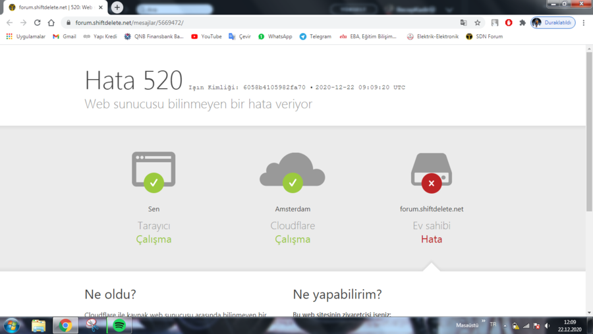Click the padlock site info icon
Viewport: 593px width, 334px height.
(x=69, y=22)
